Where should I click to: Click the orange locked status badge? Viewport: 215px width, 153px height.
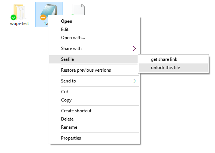(43, 17)
